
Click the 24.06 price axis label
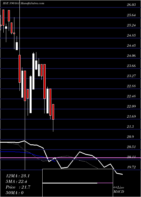[131, 56]
